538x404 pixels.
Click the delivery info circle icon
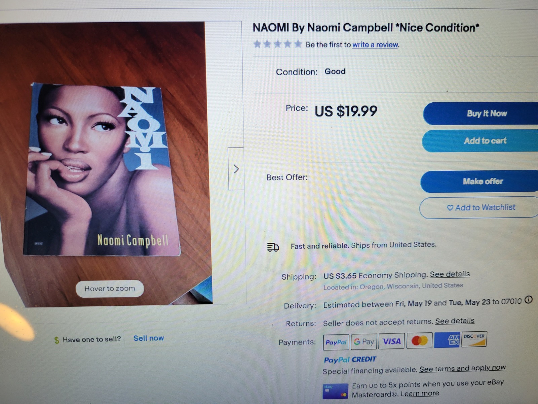click(529, 300)
